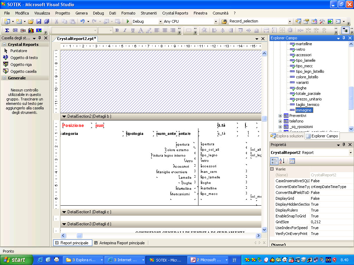Show properties by category
This screenshot has width=354, height=265.
(x=274, y=161)
